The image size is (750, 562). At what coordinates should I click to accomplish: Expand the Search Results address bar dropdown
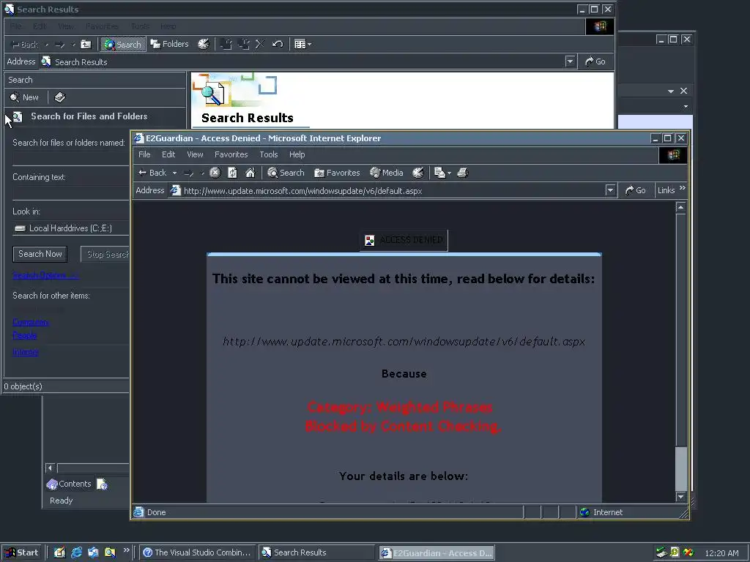570,61
